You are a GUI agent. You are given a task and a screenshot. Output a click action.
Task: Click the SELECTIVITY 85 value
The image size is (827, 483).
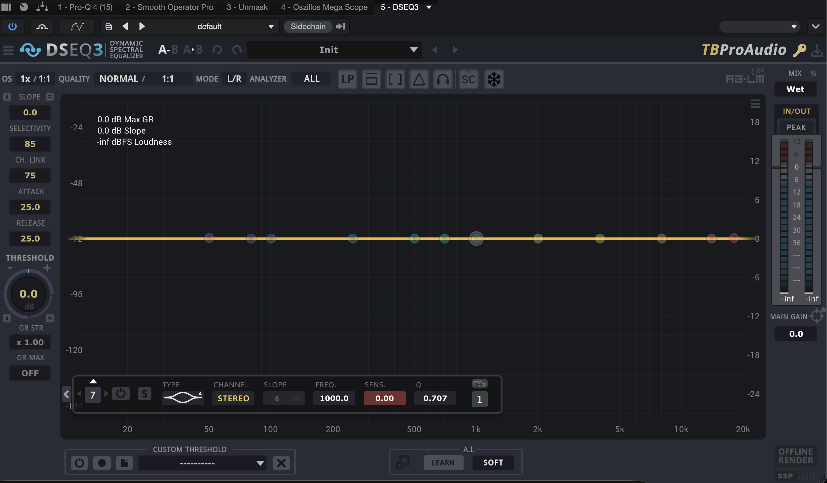tap(30, 144)
